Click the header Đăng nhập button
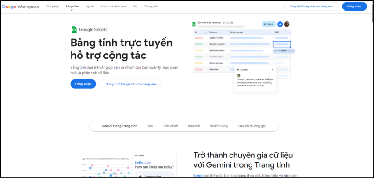 coord(354,7)
